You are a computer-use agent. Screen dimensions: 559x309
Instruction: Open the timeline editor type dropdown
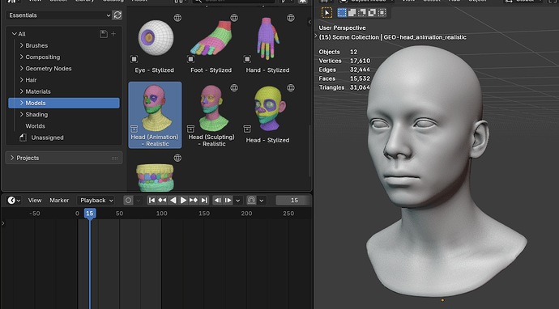(x=14, y=201)
